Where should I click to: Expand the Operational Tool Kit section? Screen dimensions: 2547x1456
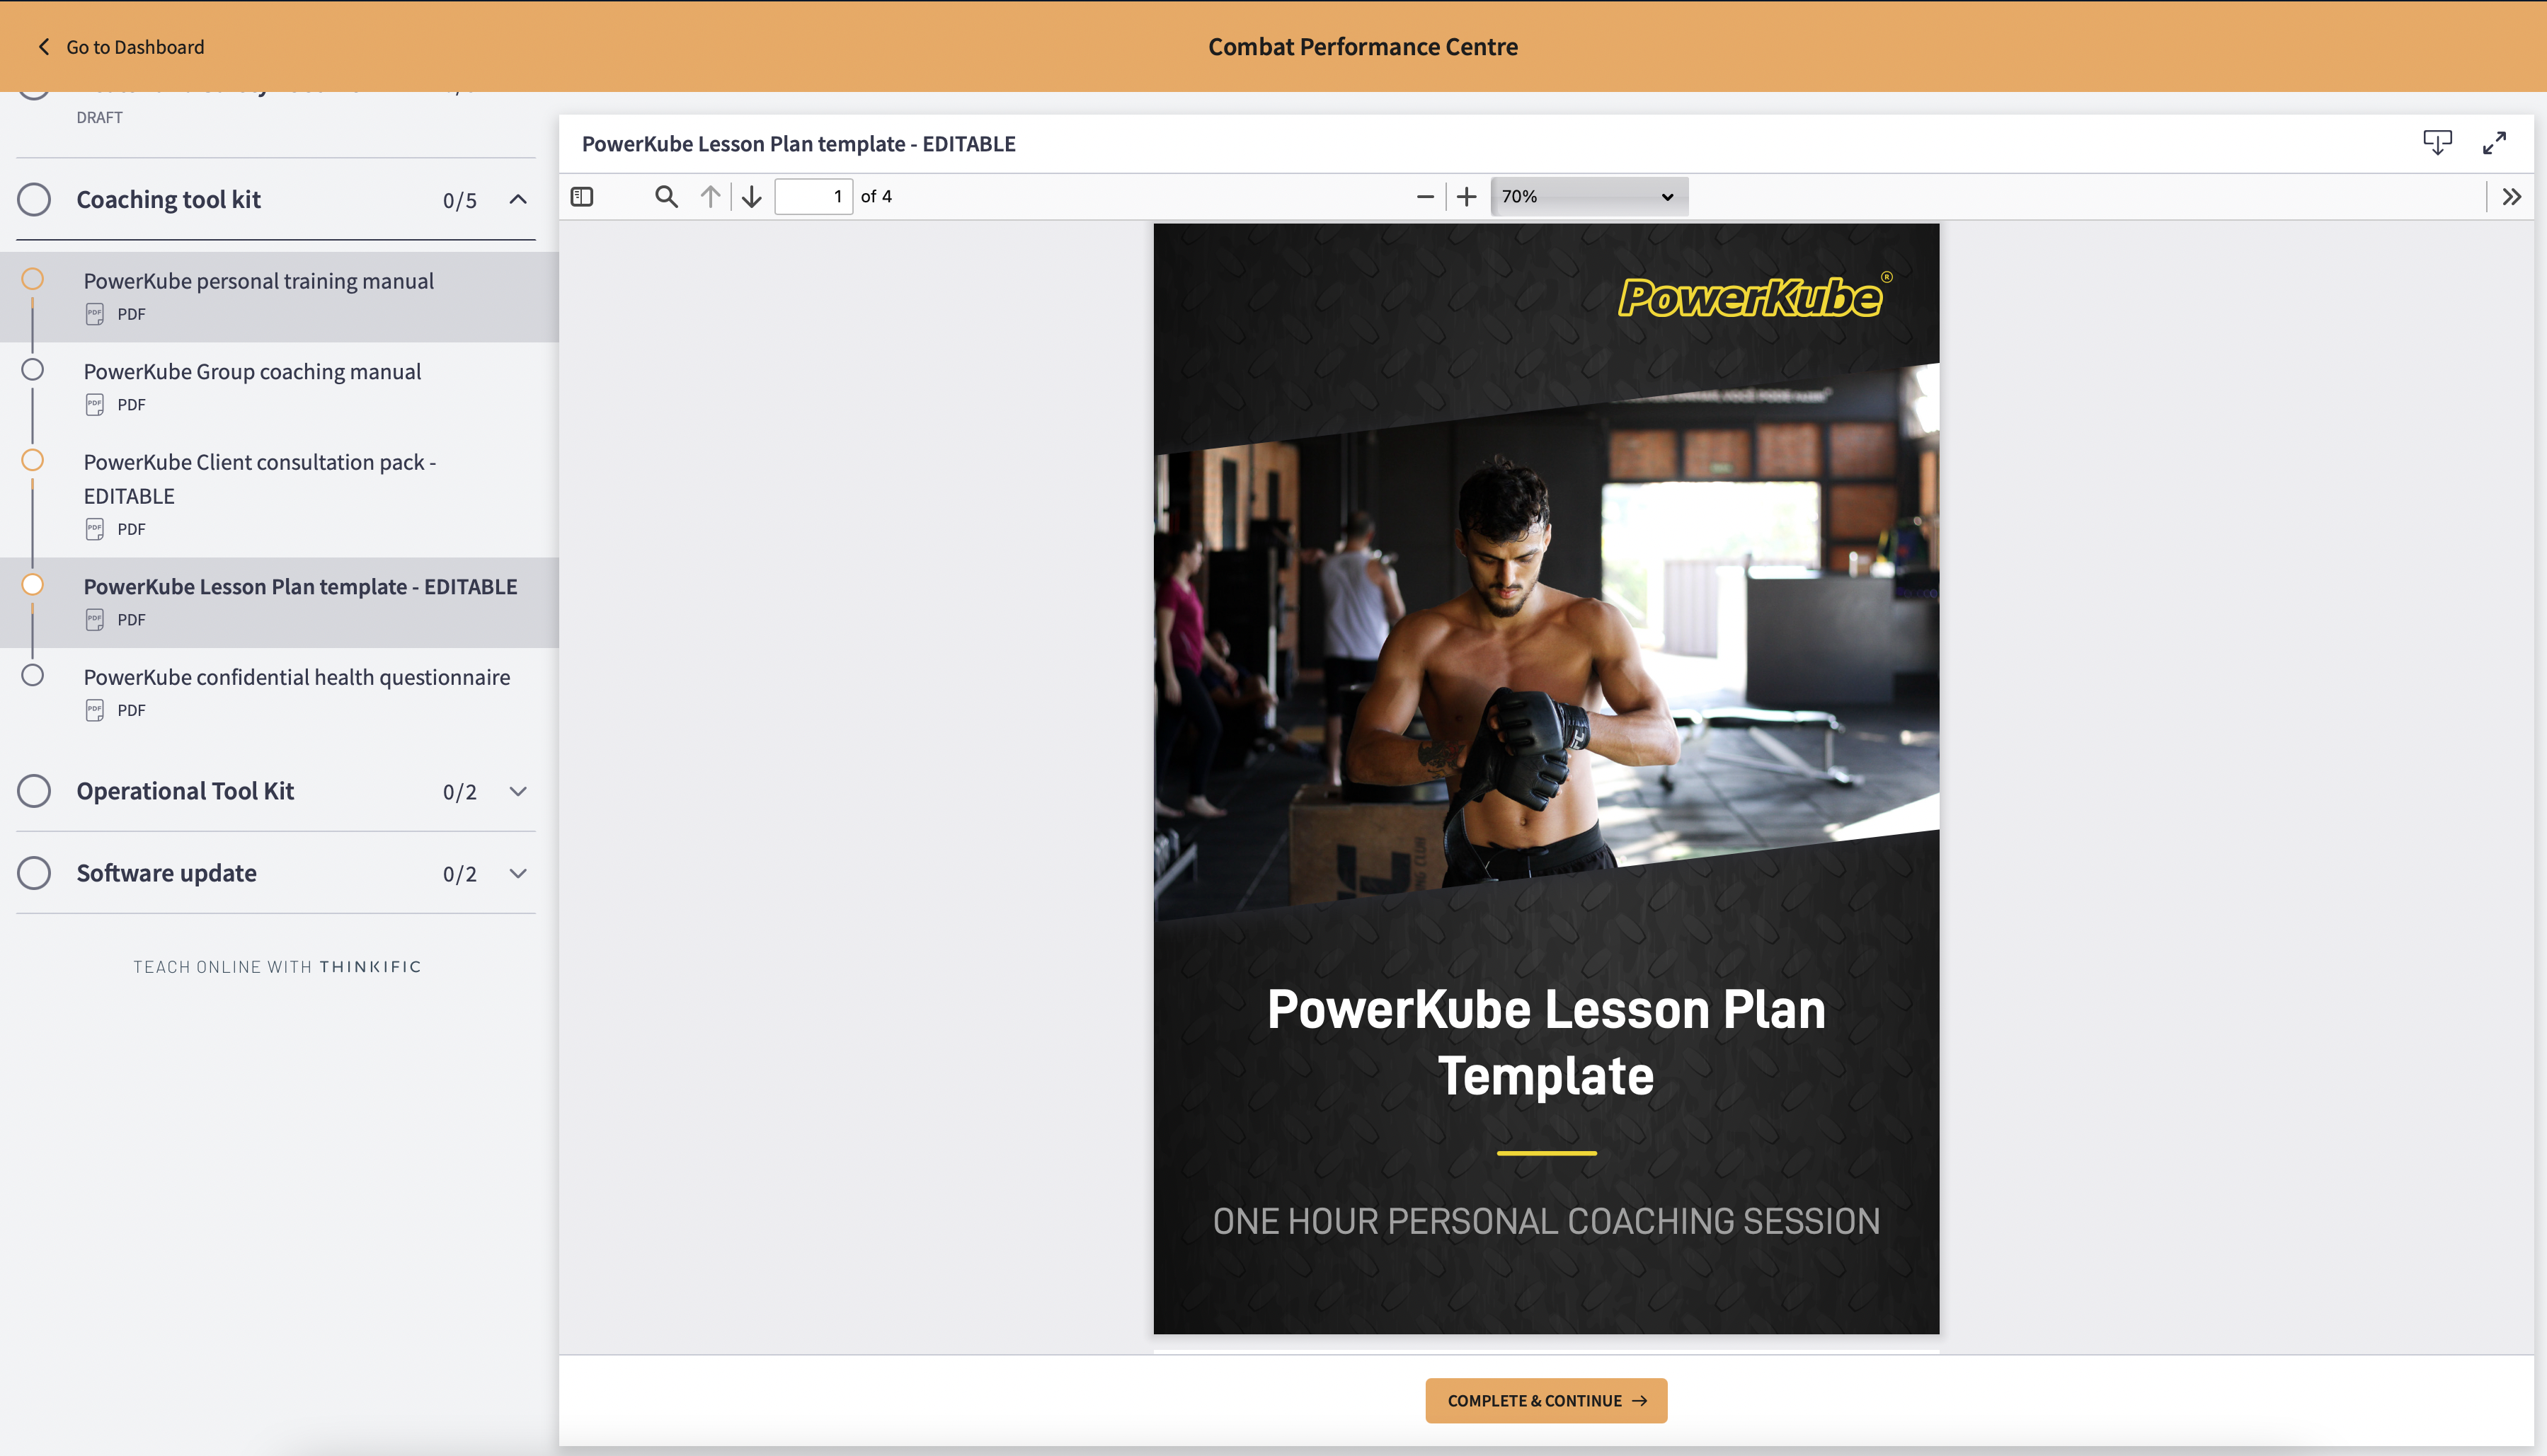click(x=518, y=791)
